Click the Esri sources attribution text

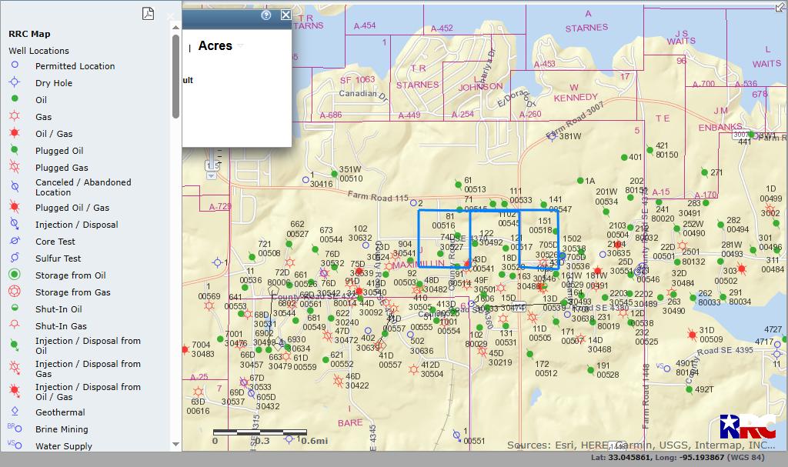coord(641,445)
